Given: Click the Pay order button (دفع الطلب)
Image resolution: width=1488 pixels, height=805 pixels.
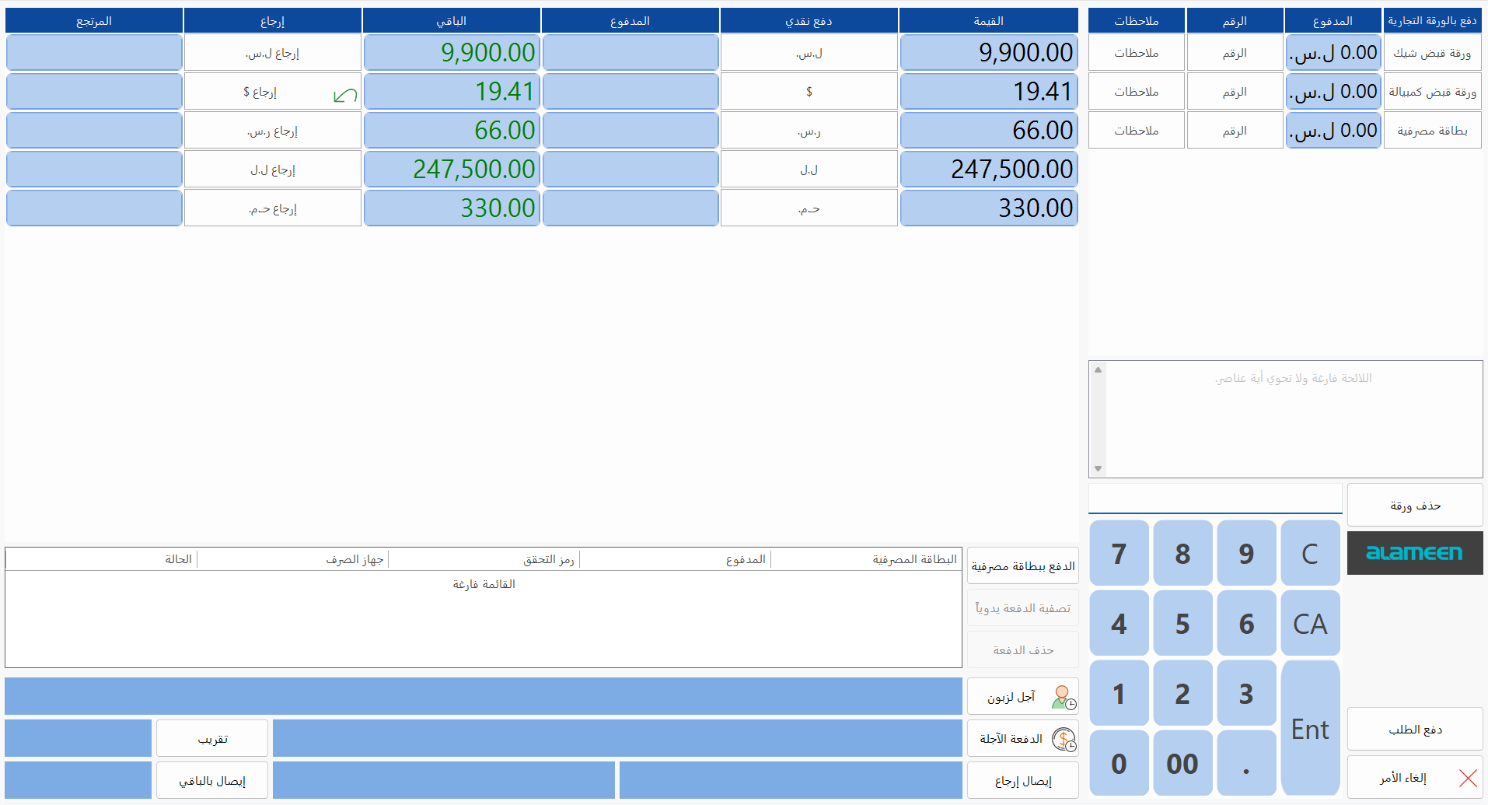Looking at the screenshot, I should pos(1414,730).
